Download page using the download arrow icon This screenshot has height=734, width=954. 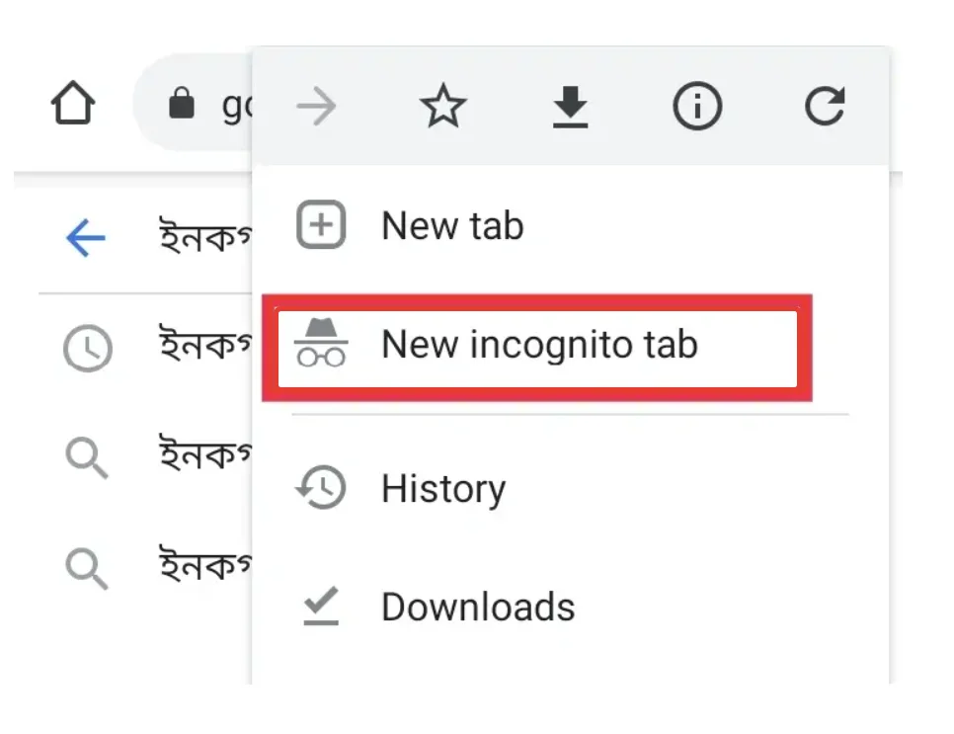click(570, 107)
